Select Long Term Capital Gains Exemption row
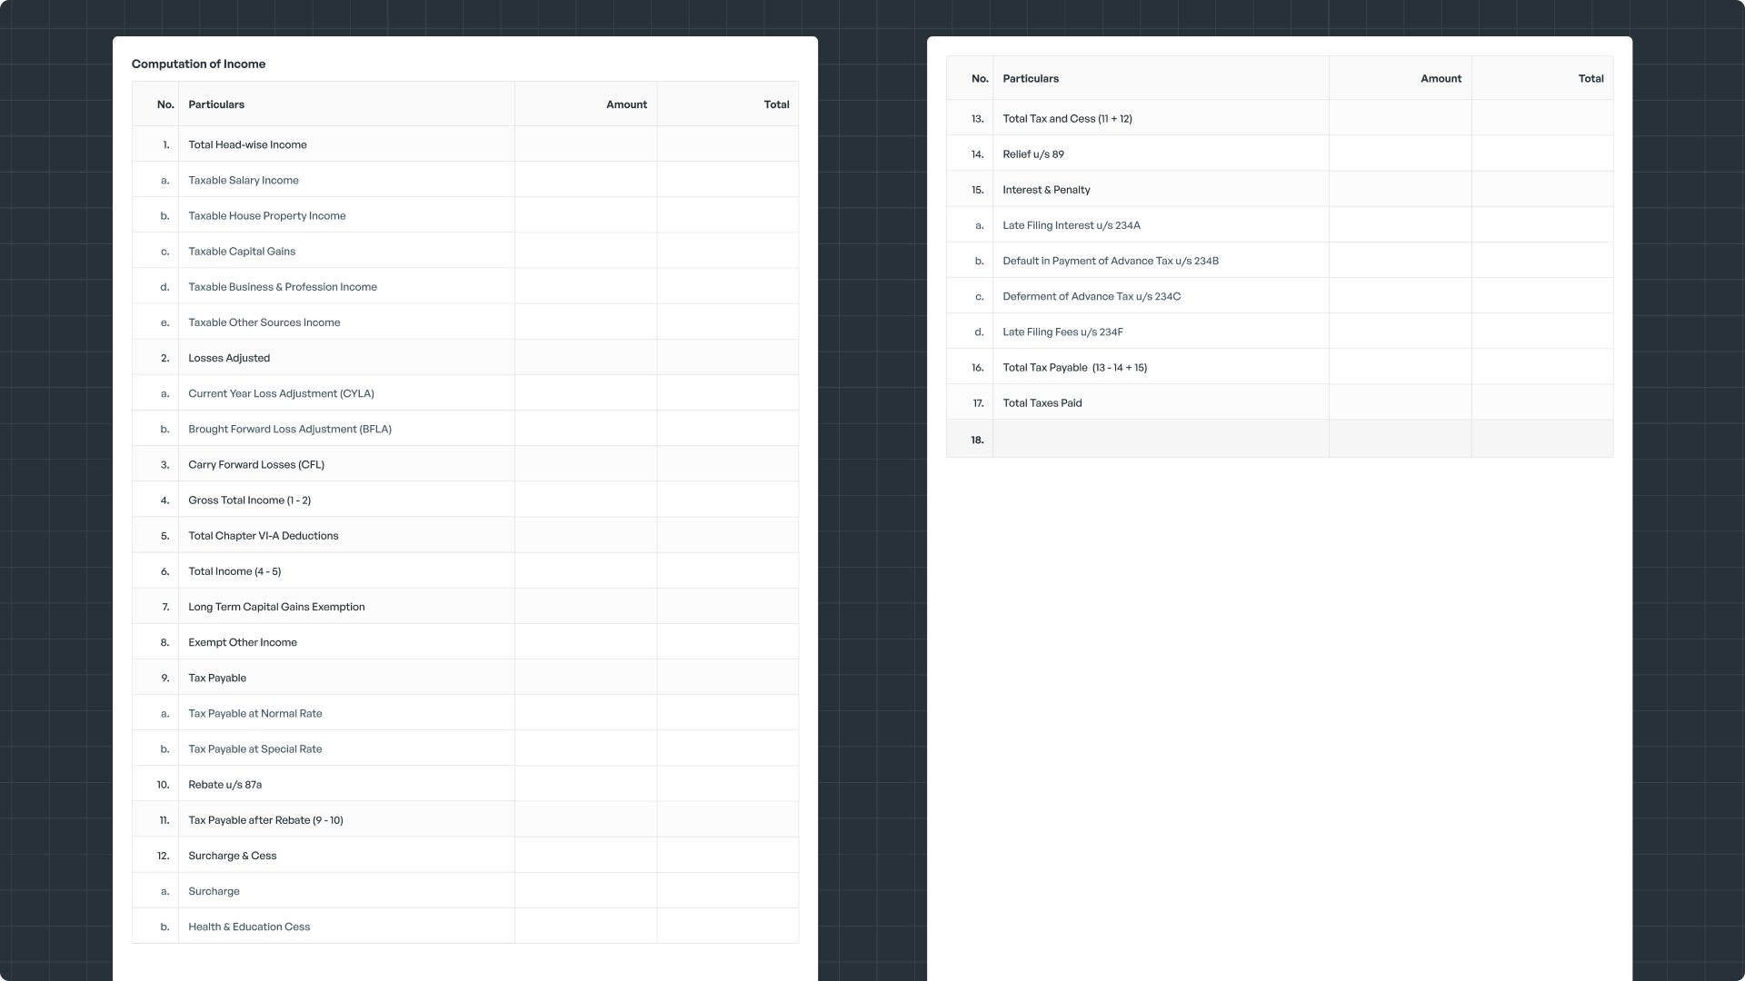 click(276, 607)
